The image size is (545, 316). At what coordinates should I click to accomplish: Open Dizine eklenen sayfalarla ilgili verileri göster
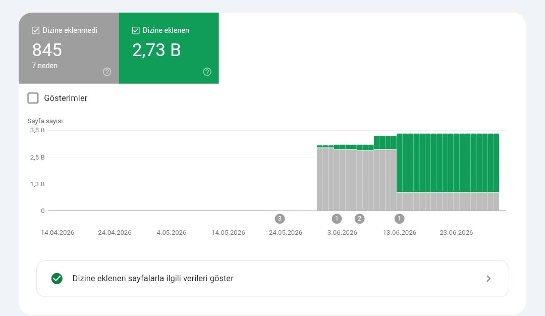coord(272,279)
